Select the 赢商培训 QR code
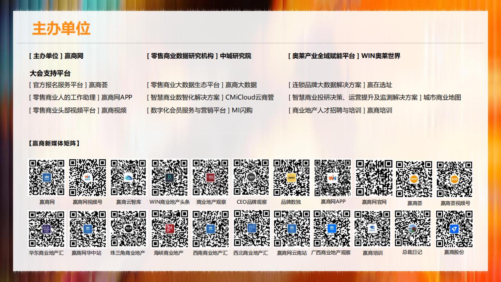This screenshot has width=501, height=282. pyautogui.click(x=373, y=229)
